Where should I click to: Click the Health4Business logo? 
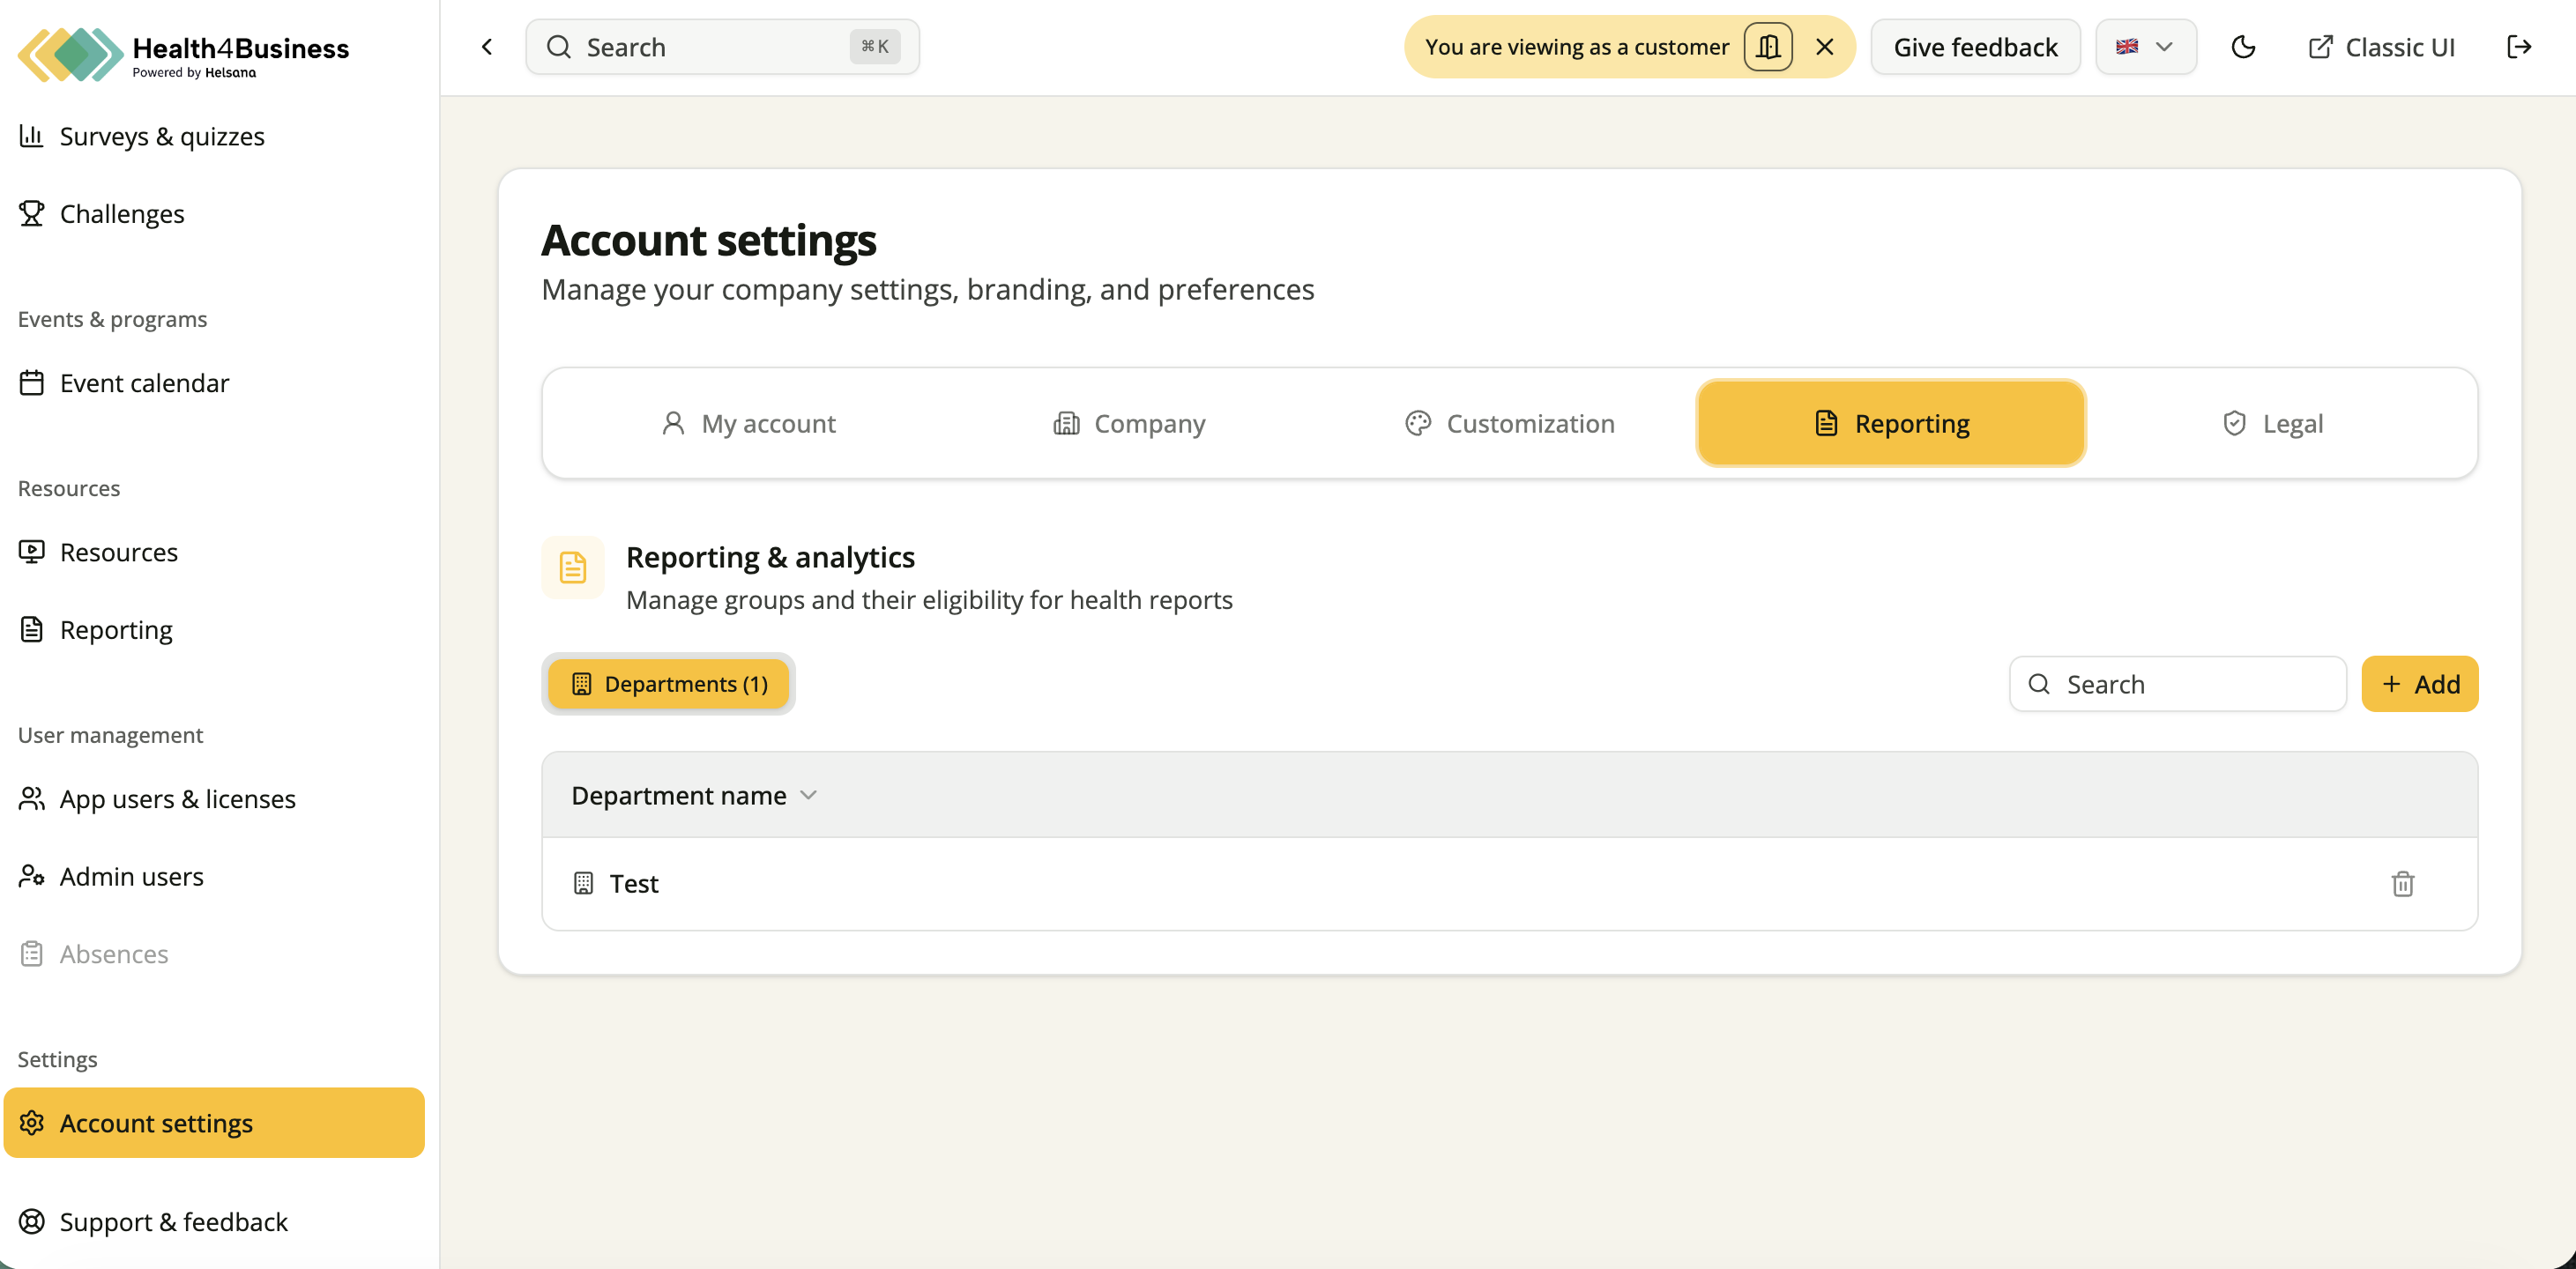coord(184,54)
